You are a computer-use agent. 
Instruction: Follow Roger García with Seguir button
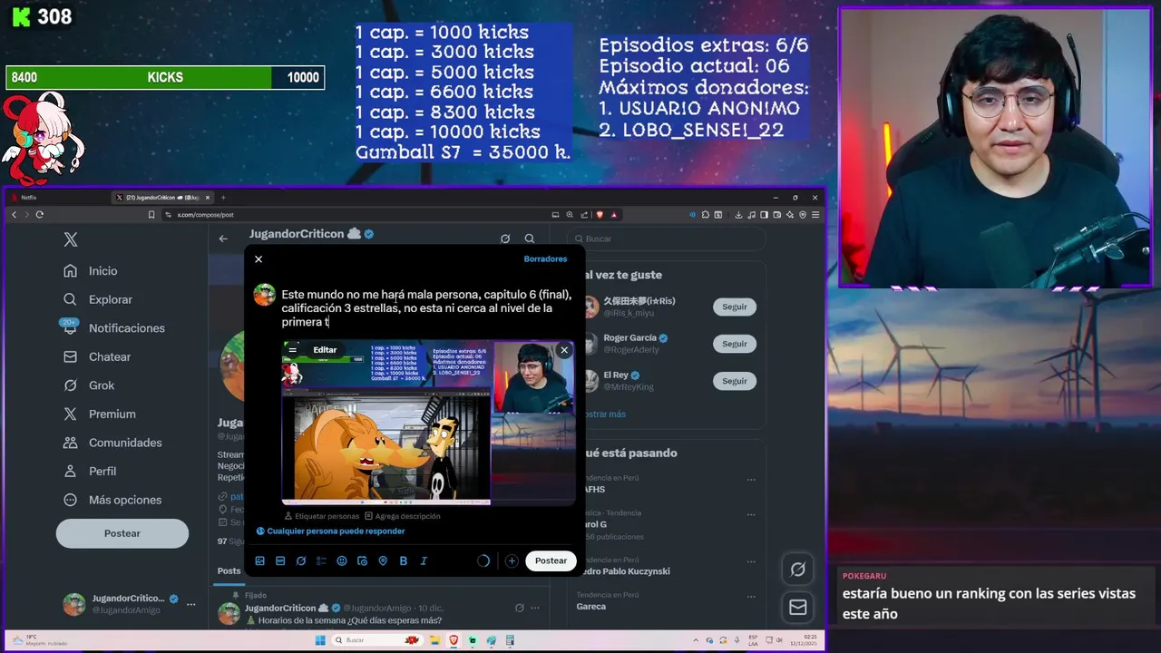click(735, 344)
